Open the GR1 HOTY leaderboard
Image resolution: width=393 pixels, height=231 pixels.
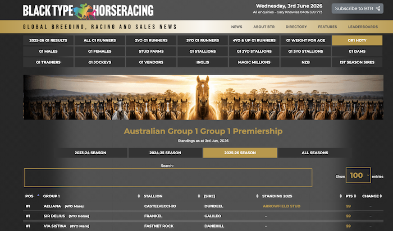(x=357, y=40)
